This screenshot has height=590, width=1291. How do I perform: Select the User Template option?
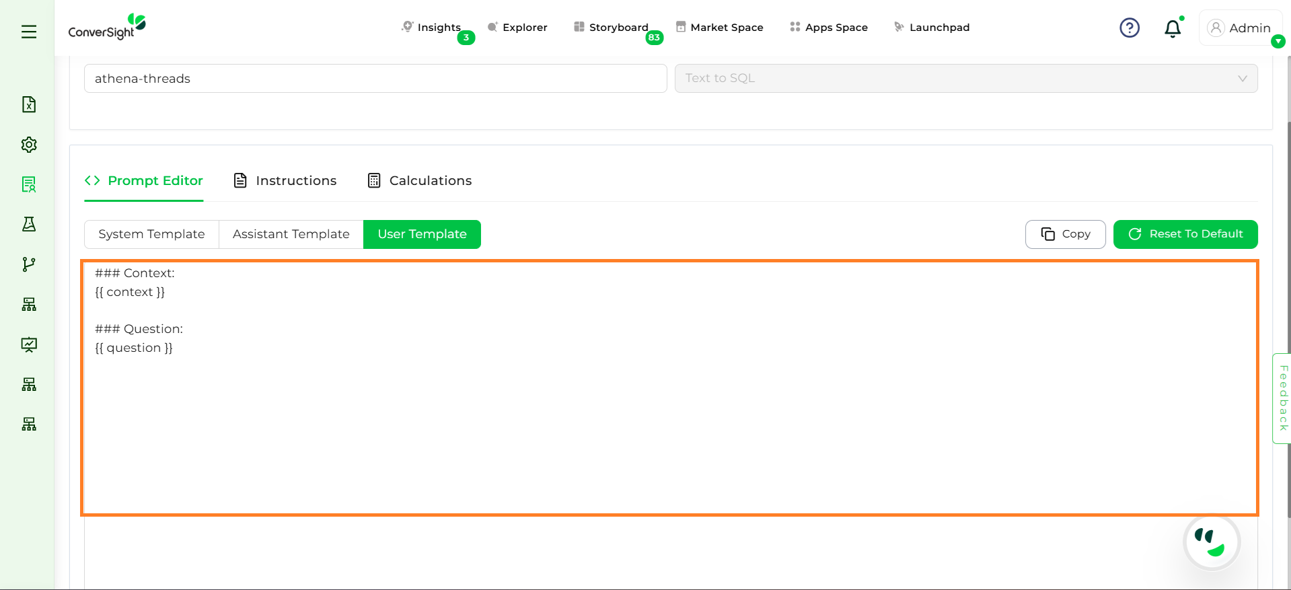point(422,234)
